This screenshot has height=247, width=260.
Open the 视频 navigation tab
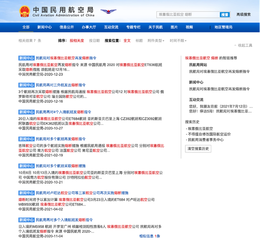pyautogui.click(x=189, y=27)
